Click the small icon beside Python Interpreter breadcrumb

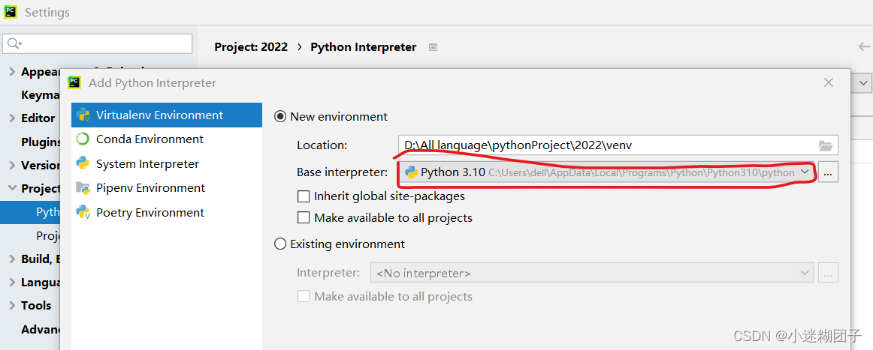pos(433,48)
